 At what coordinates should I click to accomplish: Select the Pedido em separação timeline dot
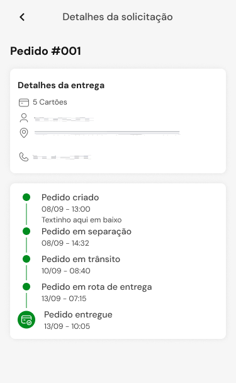click(x=26, y=231)
